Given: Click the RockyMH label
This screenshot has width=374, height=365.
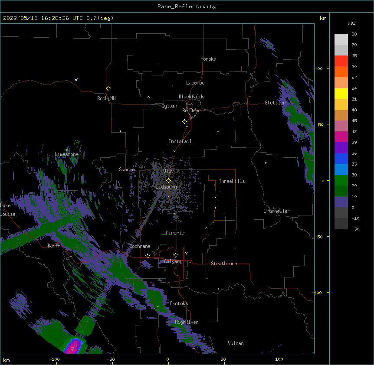Looking at the screenshot, I should (106, 98).
